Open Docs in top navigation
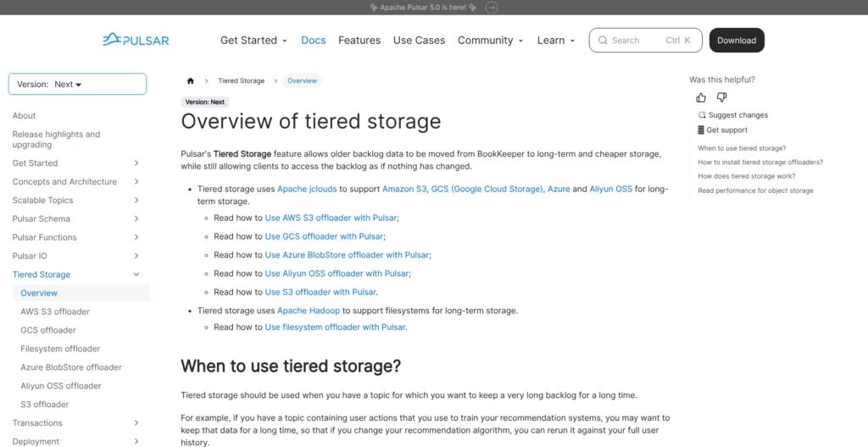The height and width of the screenshot is (447, 868). click(x=314, y=41)
